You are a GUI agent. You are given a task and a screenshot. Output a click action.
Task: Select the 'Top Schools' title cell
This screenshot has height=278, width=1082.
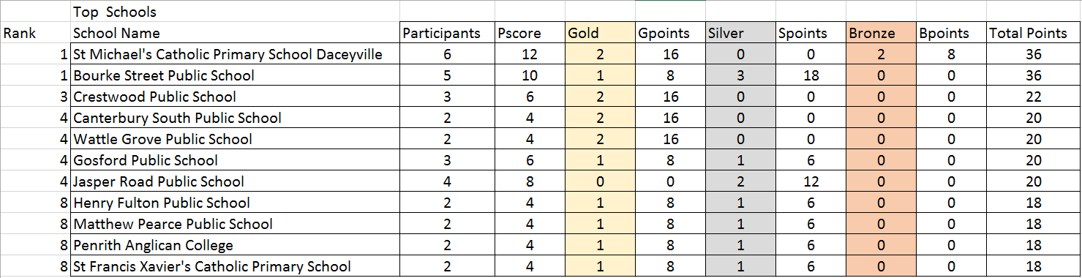[235, 12]
